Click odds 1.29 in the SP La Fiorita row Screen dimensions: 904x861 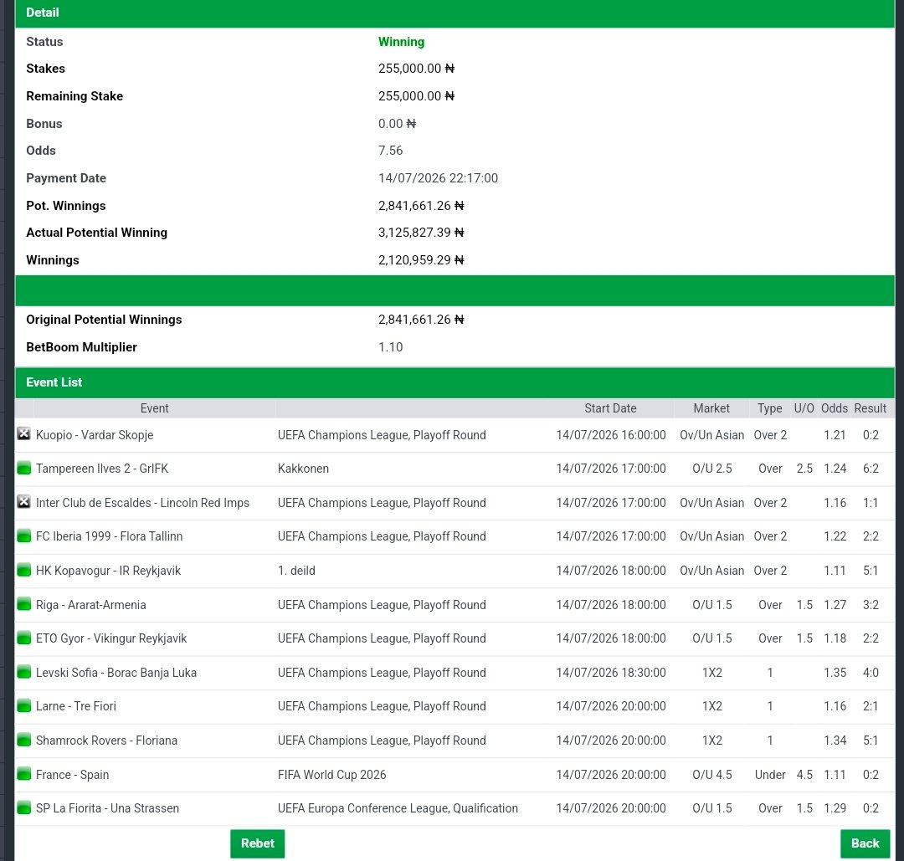click(x=835, y=808)
